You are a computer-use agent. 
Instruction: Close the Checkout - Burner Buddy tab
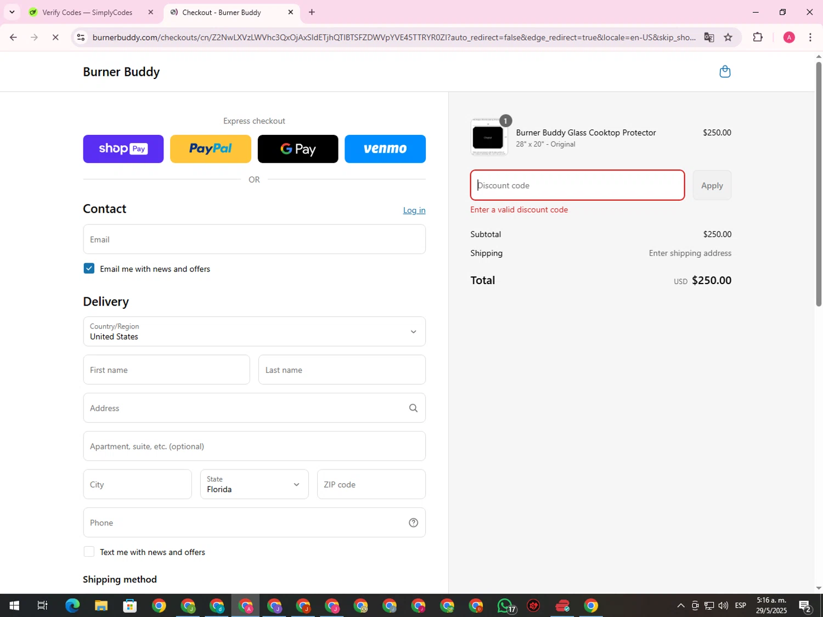tap(291, 12)
